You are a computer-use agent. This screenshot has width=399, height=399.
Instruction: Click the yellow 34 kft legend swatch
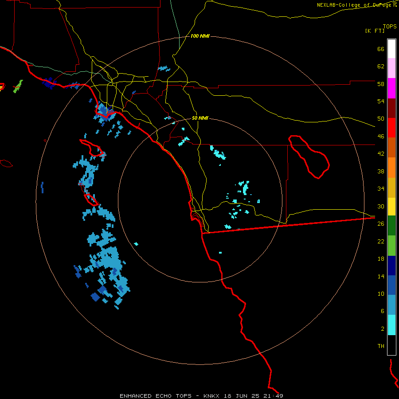pyautogui.click(x=391, y=206)
